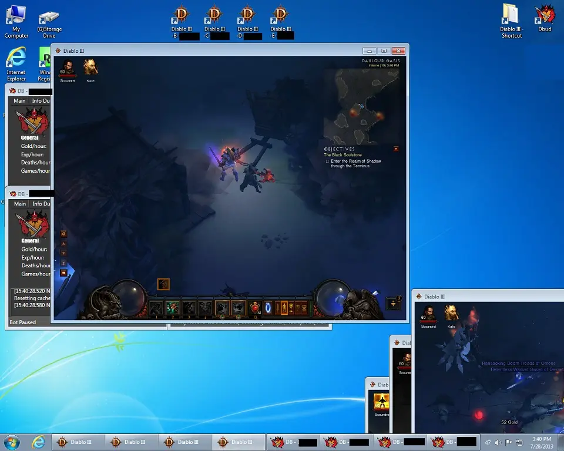The image size is (564, 451).
Task: Select Info Du tab in lower DB window
Action: (41, 204)
